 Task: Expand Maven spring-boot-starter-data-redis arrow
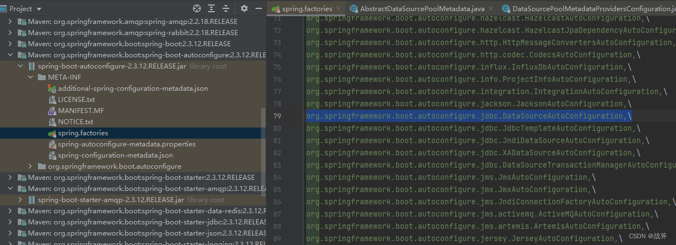coord(11,210)
